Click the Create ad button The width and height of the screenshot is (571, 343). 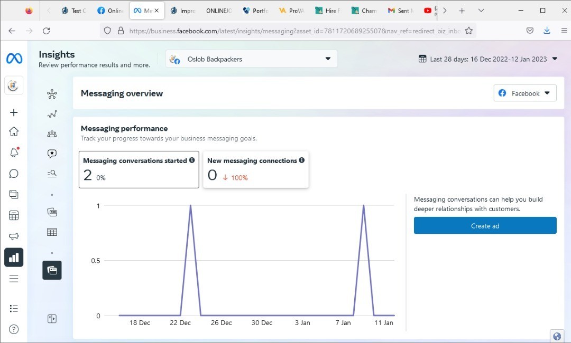pyautogui.click(x=485, y=226)
